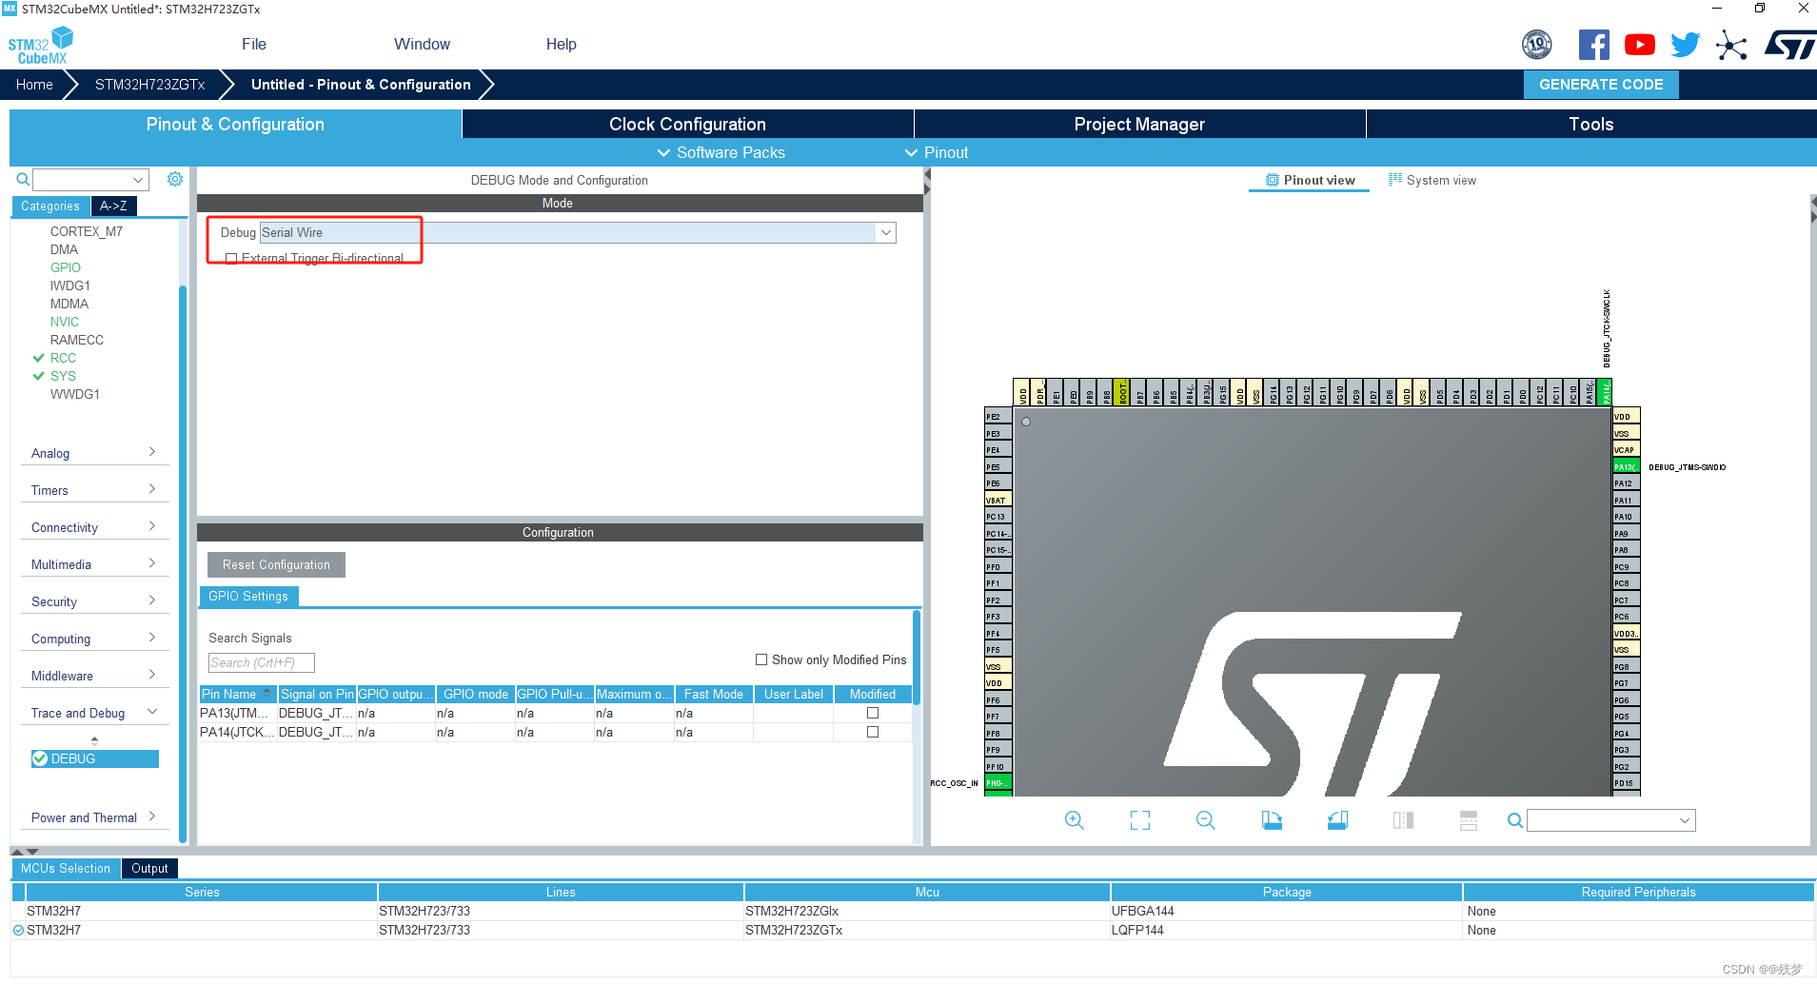Toggle Show only Modified Pins
This screenshot has height=984, width=1817.
(x=761, y=659)
